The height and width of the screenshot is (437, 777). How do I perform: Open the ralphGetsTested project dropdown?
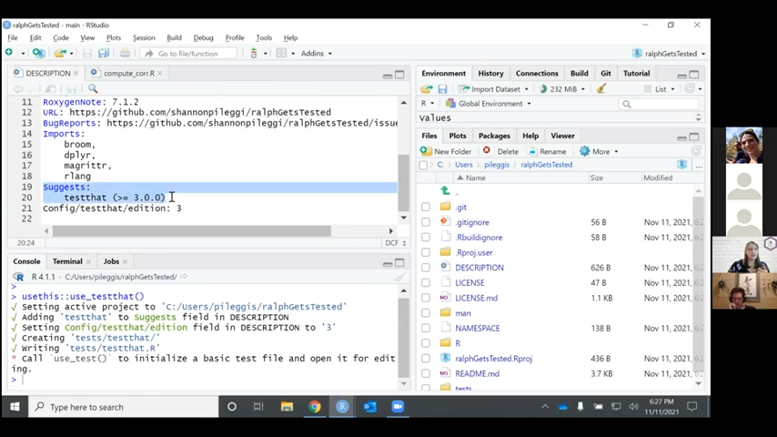click(x=669, y=53)
